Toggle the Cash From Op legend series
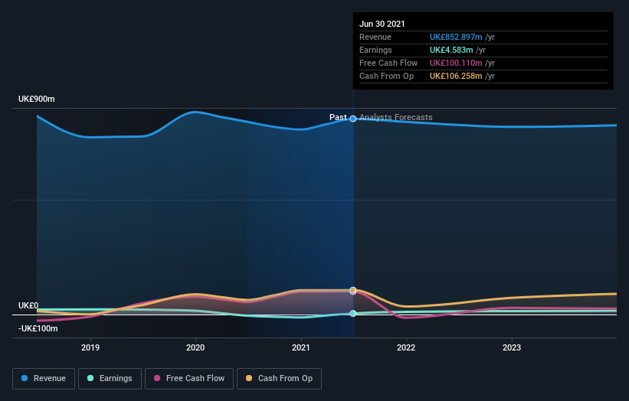The width and height of the screenshot is (629, 401). point(279,379)
